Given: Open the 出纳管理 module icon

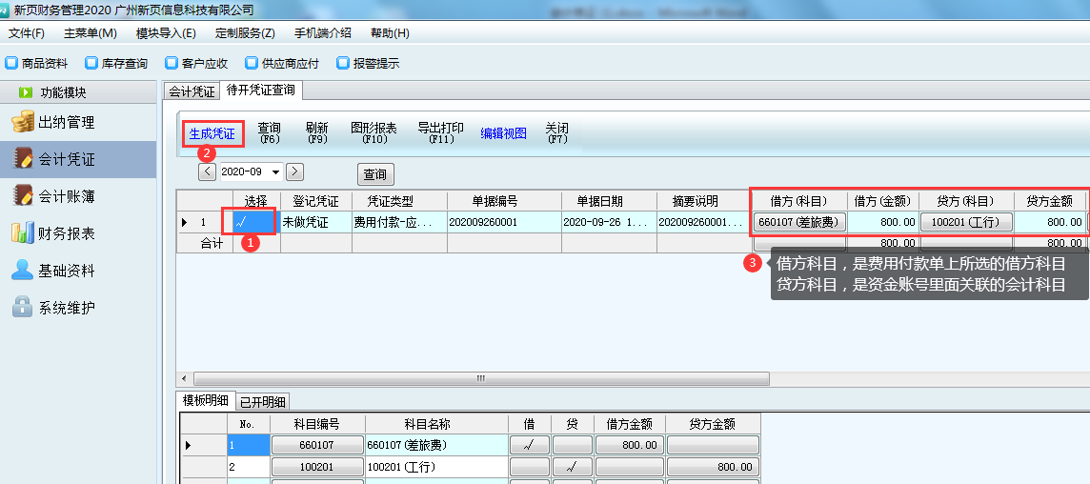Looking at the screenshot, I should [x=22, y=123].
